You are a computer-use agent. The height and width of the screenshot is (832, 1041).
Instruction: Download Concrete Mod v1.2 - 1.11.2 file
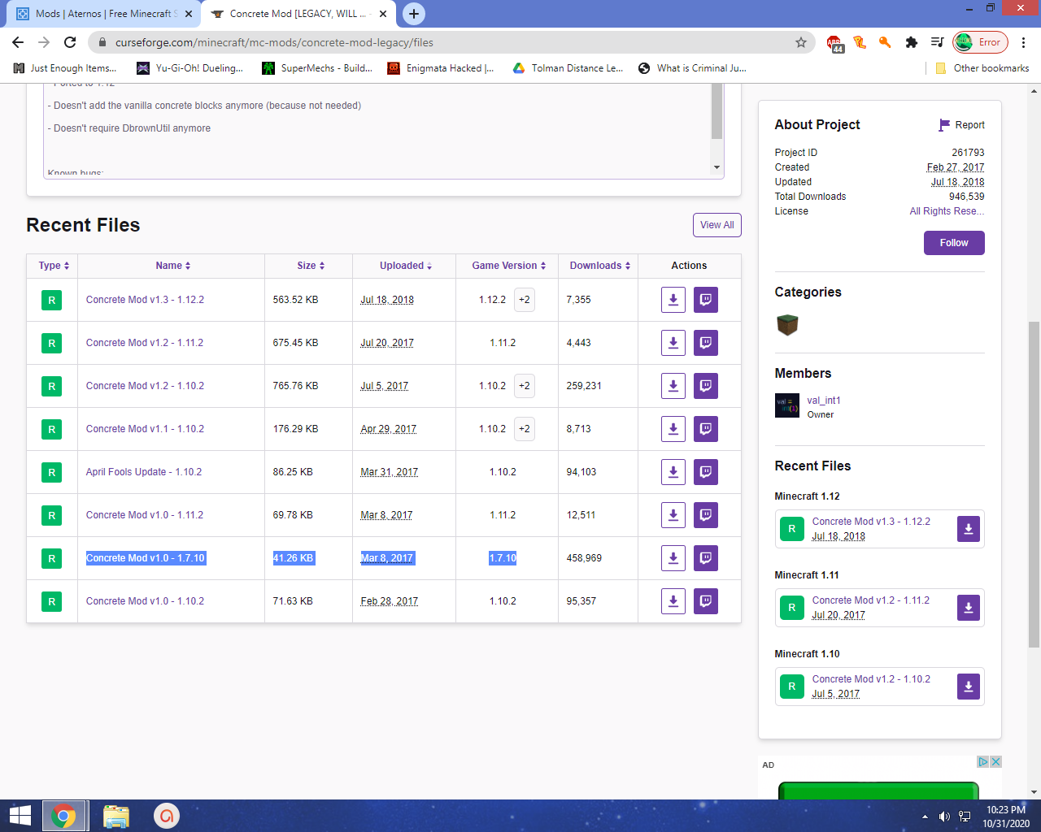673,343
